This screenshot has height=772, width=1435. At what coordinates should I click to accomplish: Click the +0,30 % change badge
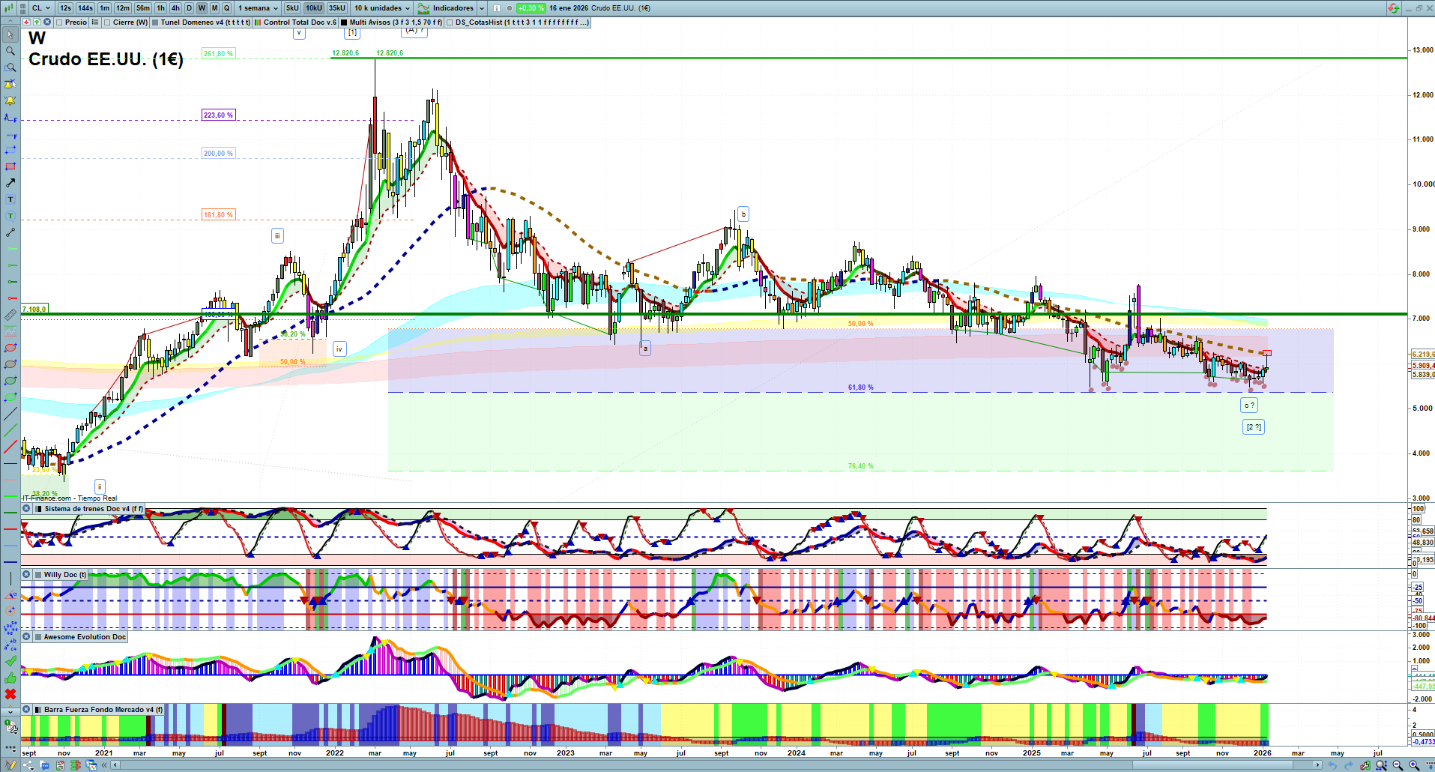[x=531, y=8]
